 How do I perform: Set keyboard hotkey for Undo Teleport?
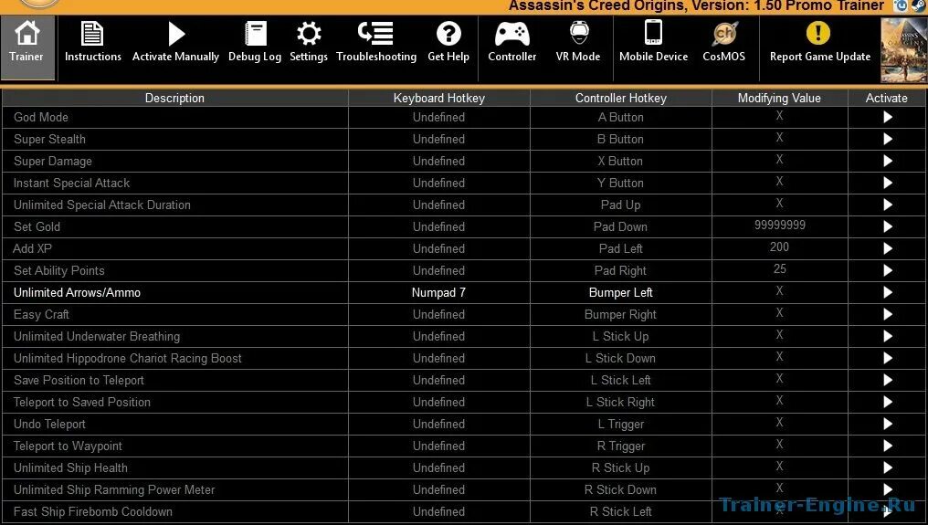click(x=438, y=424)
